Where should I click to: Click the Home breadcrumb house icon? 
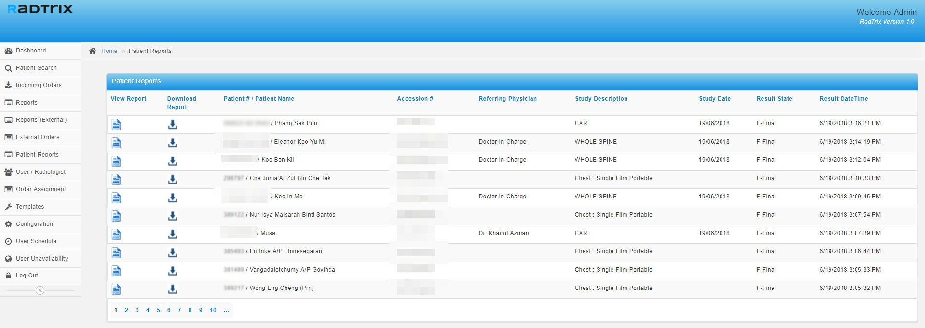click(93, 51)
